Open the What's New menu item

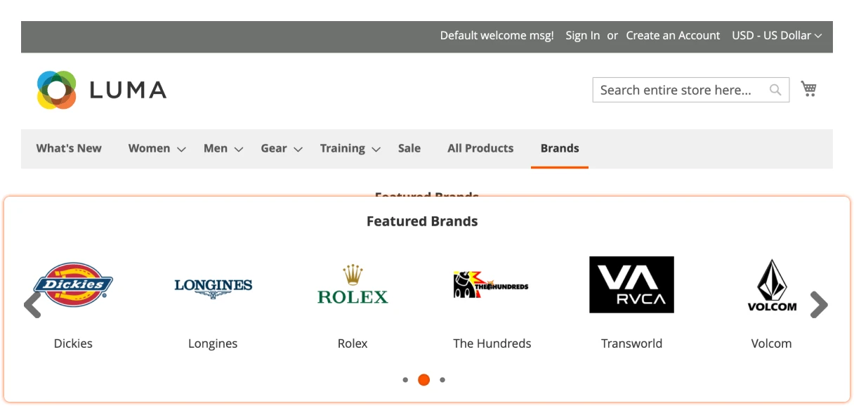[69, 148]
